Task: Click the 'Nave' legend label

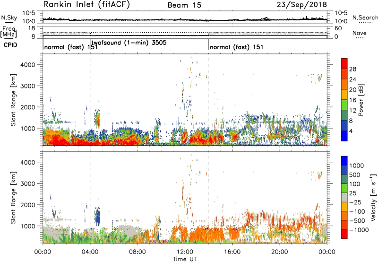Action: [x=360, y=33]
